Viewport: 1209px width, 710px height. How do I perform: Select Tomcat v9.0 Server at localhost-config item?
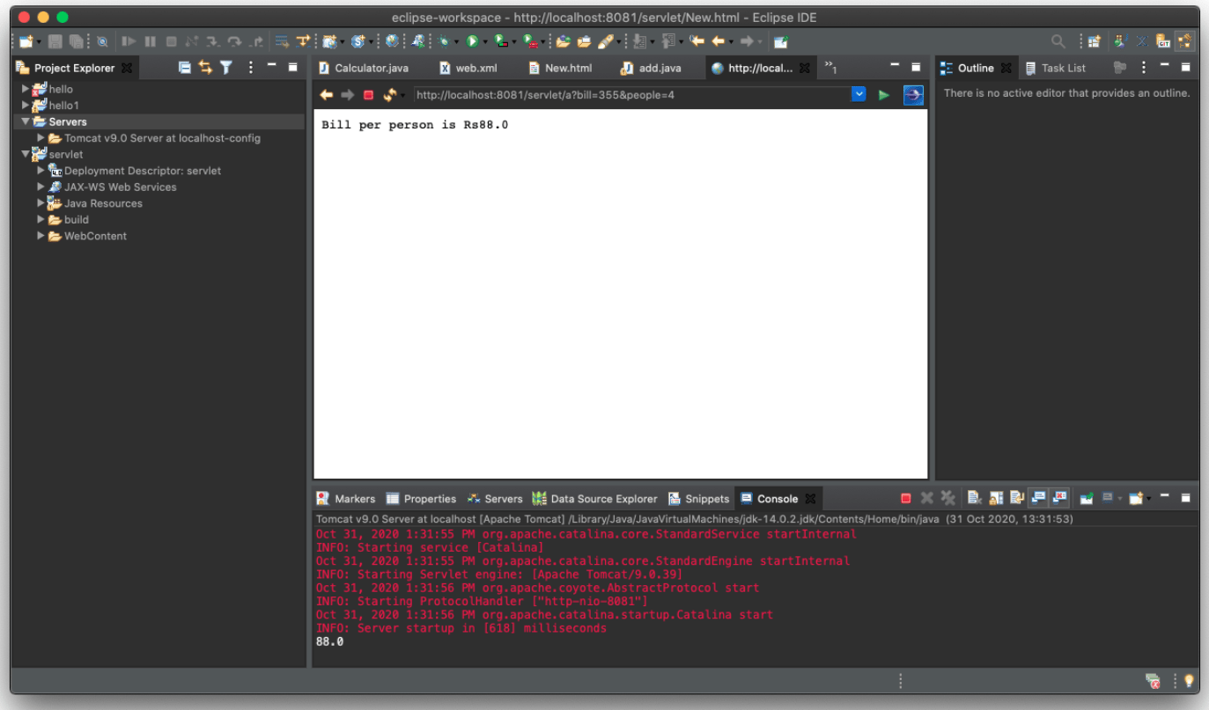(x=162, y=138)
